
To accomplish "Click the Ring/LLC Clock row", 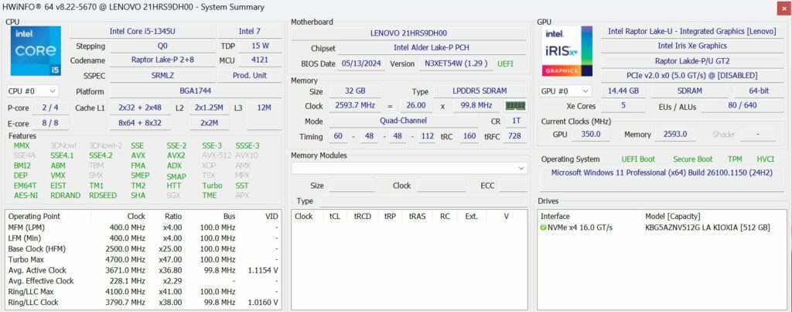I will 143,303.
